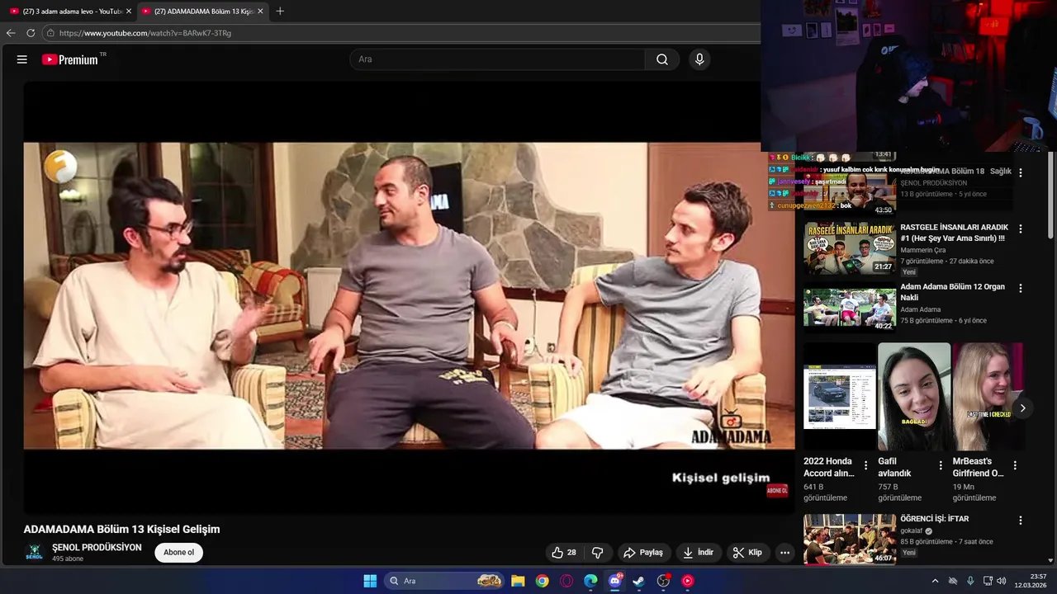
Task: Open the Windows Start menu
Action: [370, 581]
